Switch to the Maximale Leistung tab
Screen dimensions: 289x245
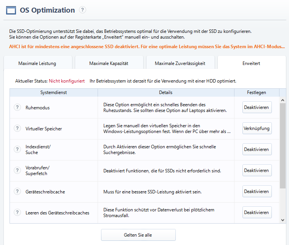click(37, 63)
